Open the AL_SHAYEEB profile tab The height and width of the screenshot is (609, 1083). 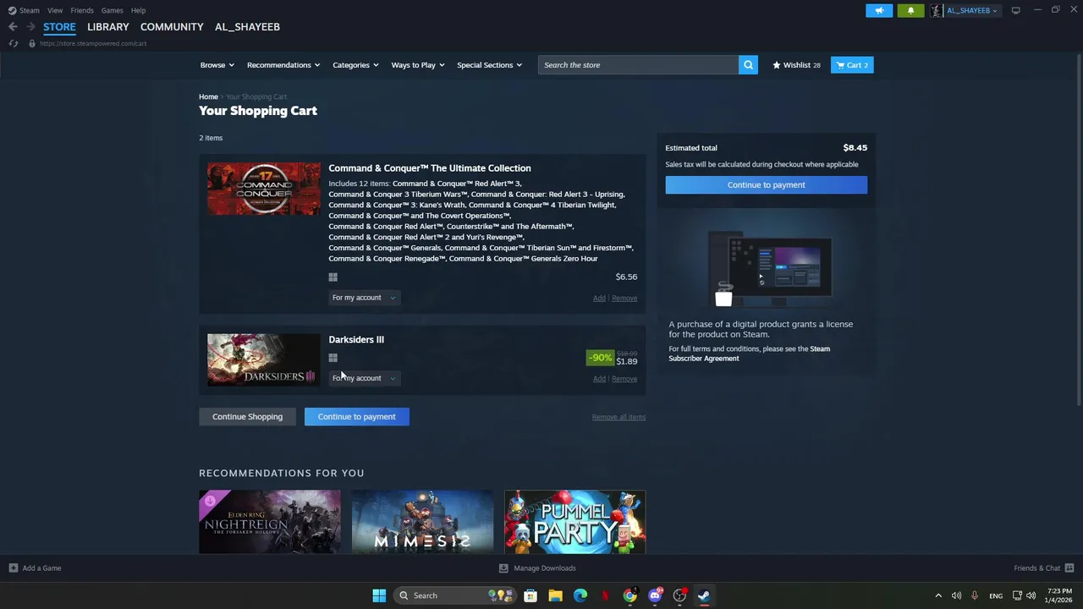tap(247, 27)
